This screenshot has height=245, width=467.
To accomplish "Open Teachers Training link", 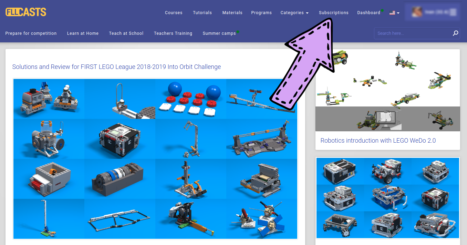I will click(173, 33).
